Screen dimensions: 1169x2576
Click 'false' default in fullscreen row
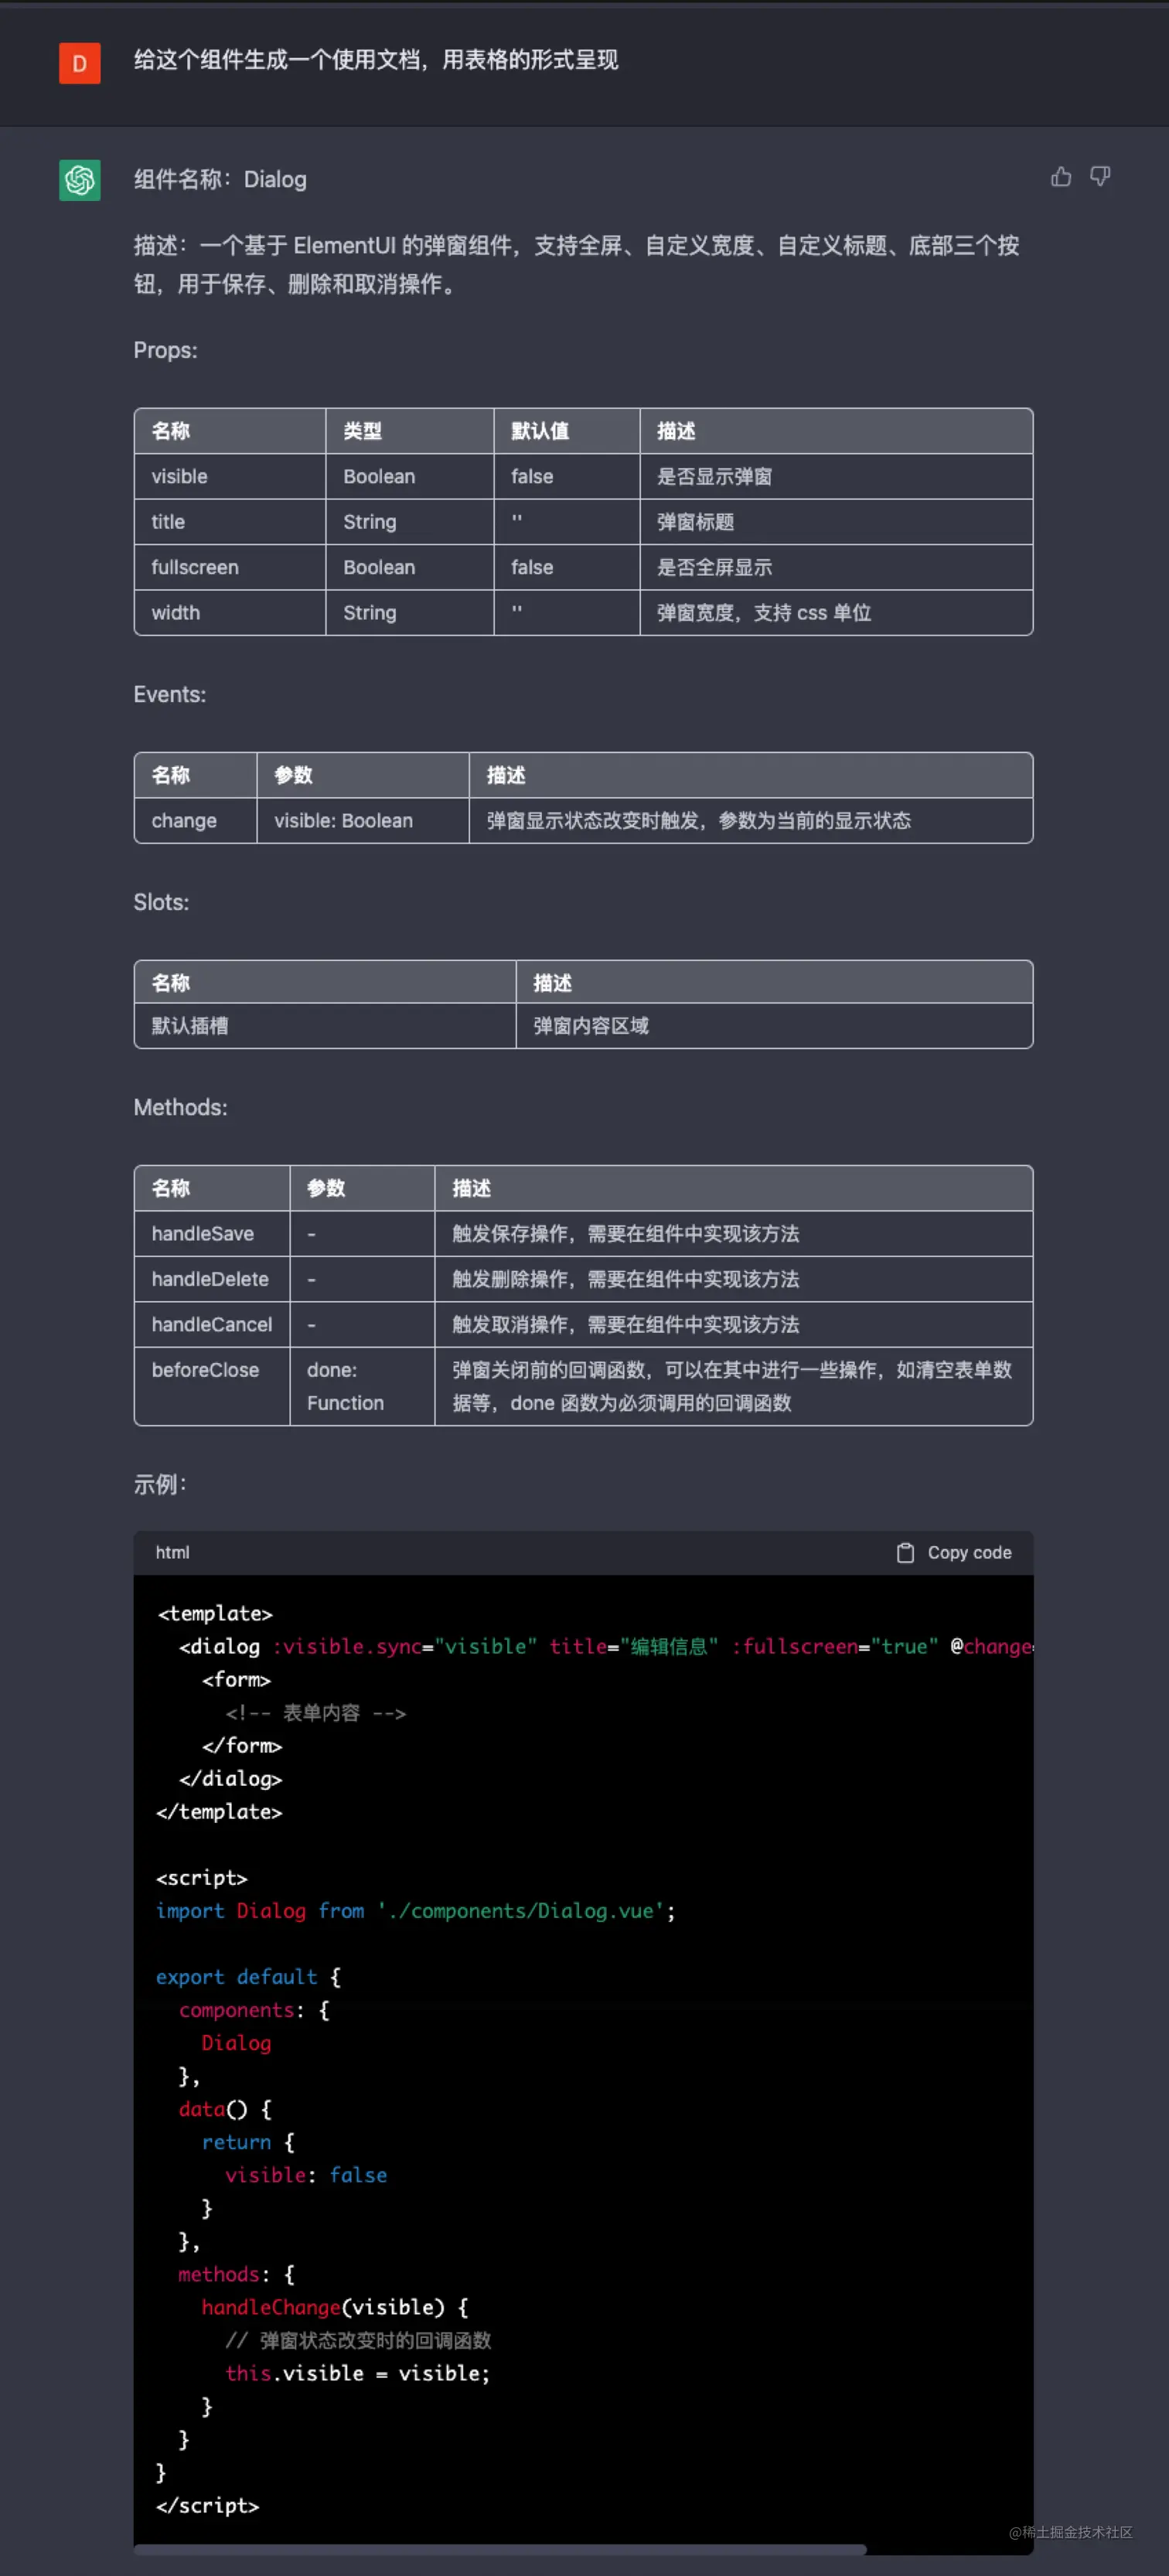(567, 567)
